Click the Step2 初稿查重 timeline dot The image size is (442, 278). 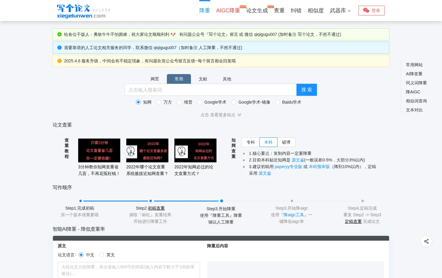(151, 201)
